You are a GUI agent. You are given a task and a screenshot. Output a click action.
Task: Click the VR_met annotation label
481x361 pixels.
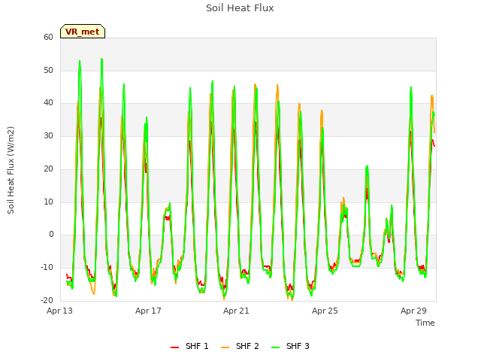click(83, 32)
